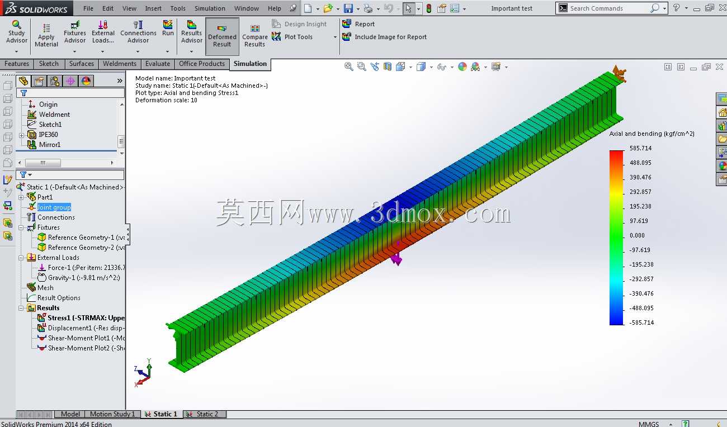Click the Hide/Show Items glasses icon

tap(441, 67)
